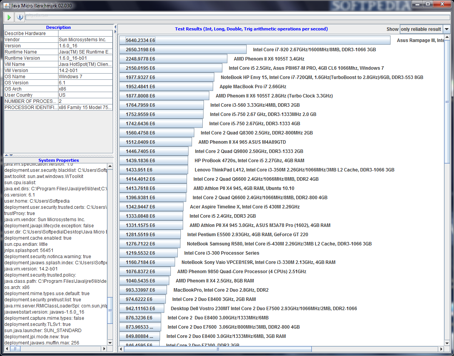Image resolution: width=454 pixels, height=356 pixels.
Task: Select the 993.33997 E6 result bar
Action: 143,290
